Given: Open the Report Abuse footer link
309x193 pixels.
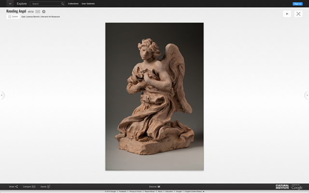Looking at the screenshot, I should coord(150,192).
